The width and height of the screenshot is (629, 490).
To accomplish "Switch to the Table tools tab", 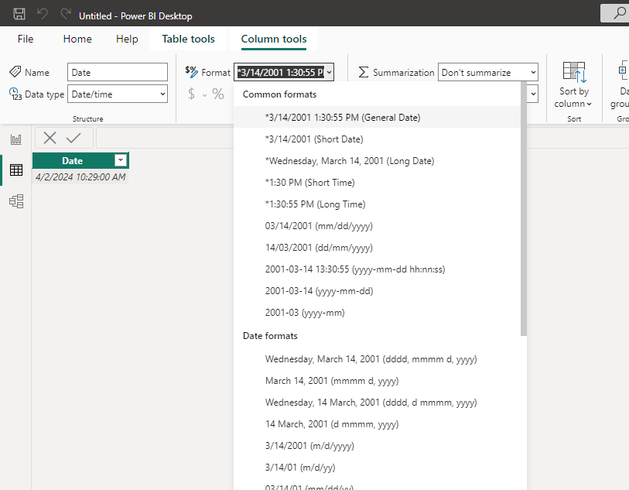I will click(x=188, y=39).
